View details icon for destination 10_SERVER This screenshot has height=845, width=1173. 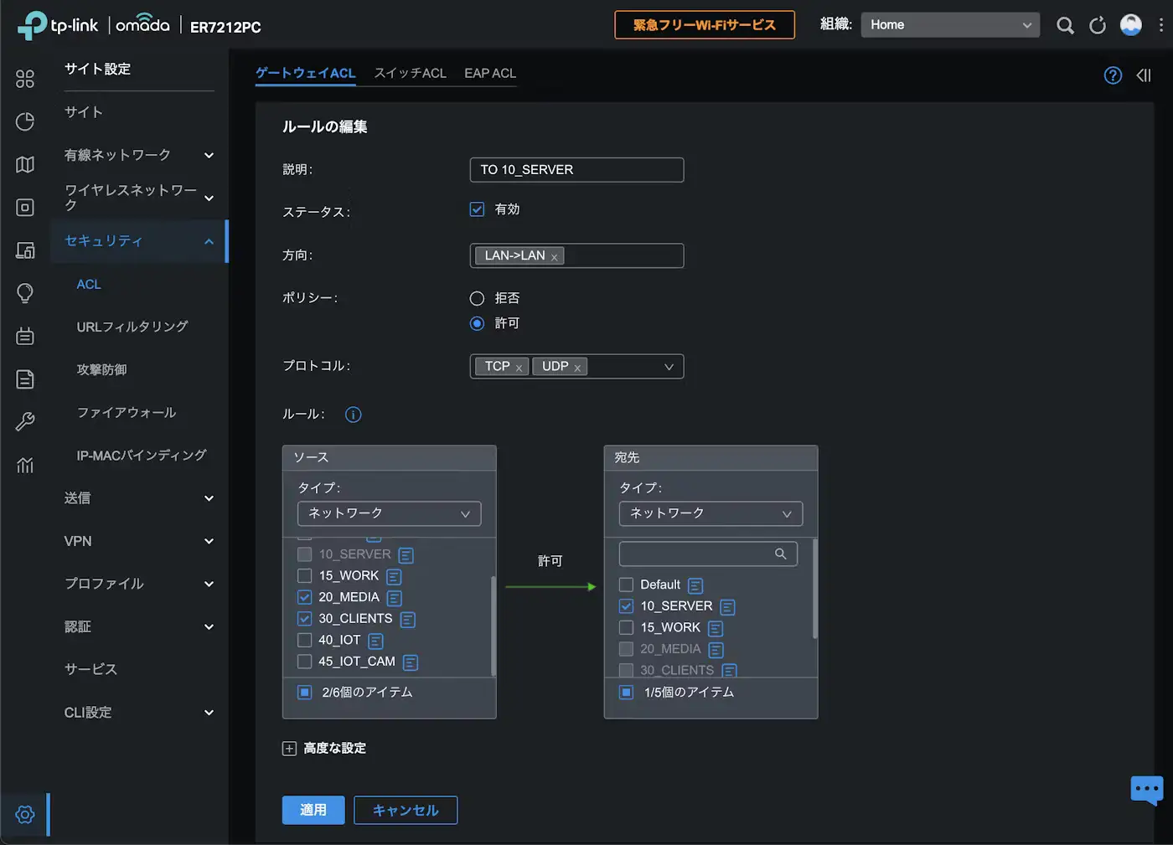(x=727, y=607)
